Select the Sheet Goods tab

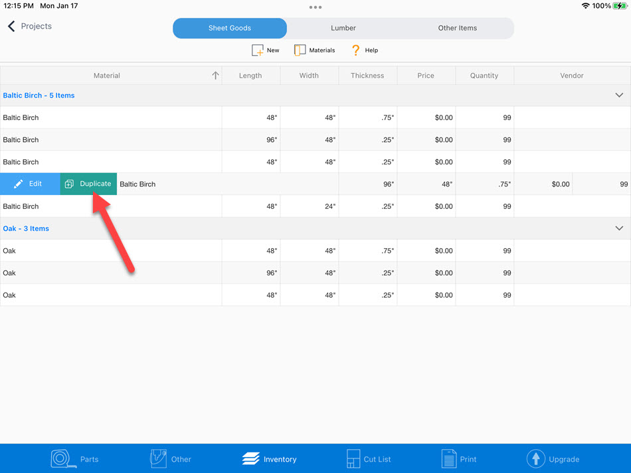(230, 28)
